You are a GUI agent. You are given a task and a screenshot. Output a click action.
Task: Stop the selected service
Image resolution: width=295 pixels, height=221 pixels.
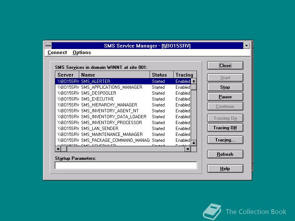pos(225,87)
